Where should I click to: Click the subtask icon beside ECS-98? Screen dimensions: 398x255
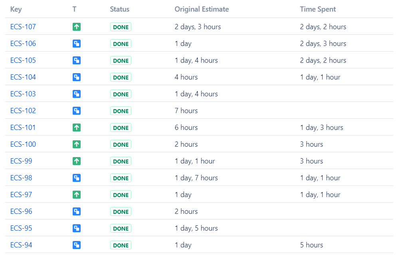[77, 178]
